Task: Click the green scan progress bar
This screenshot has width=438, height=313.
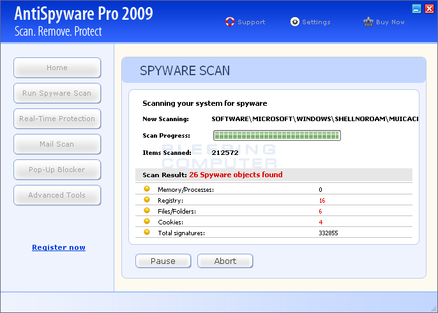Action: pyautogui.click(x=277, y=136)
